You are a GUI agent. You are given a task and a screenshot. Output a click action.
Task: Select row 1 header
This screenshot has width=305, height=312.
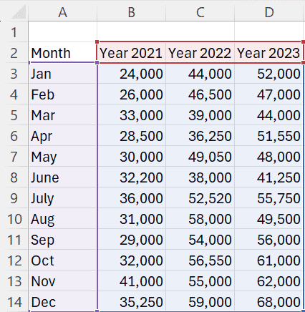[x=14, y=32]
